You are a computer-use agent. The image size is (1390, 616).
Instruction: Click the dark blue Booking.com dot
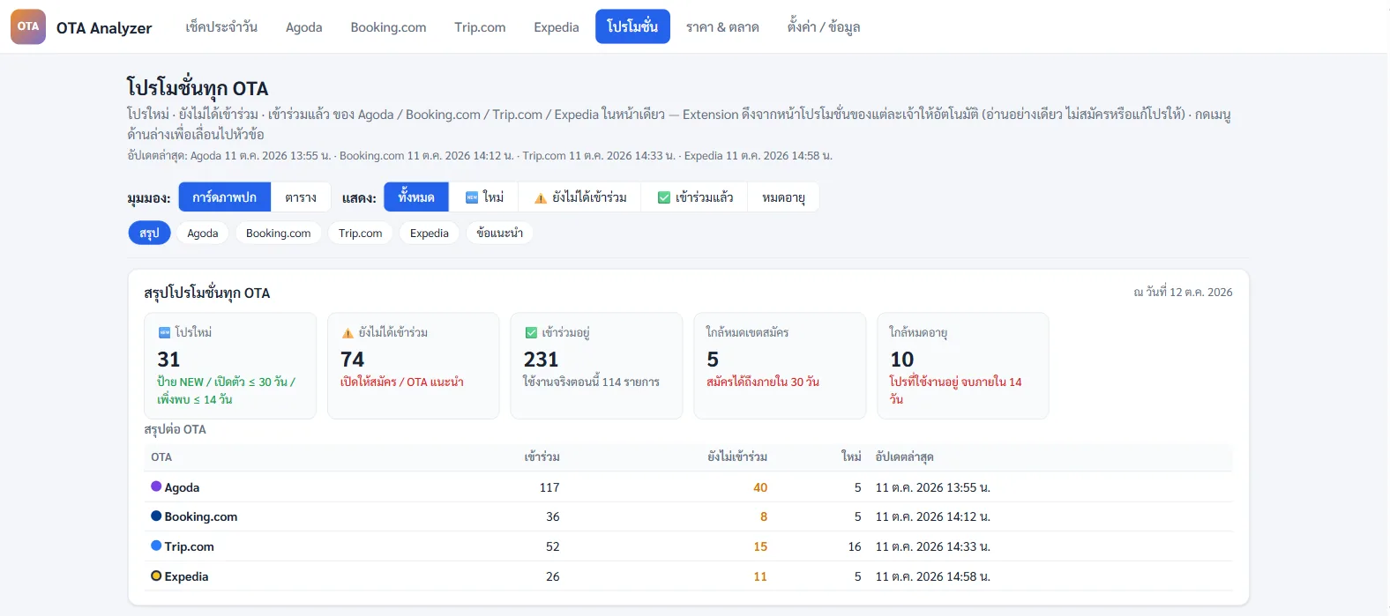pos(156,516)
